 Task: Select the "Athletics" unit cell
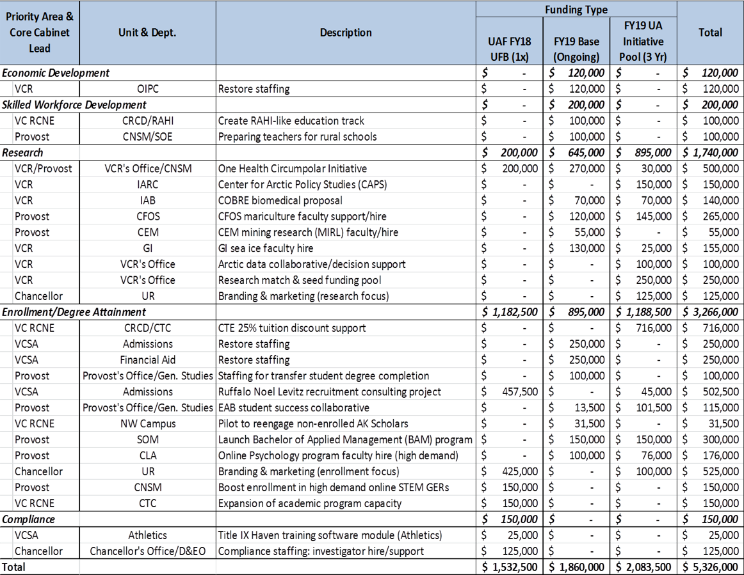[147, 535]
